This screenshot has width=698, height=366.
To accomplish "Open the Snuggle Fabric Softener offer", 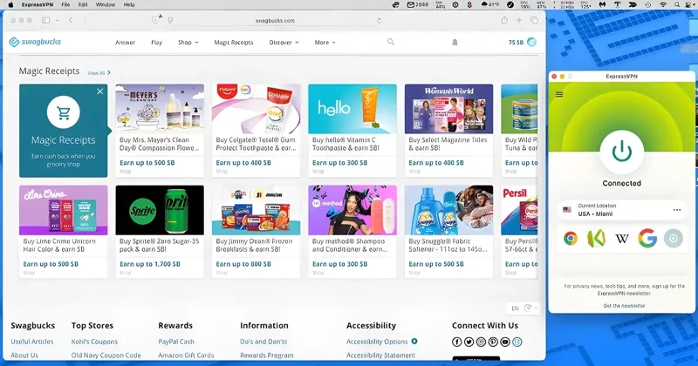I will (448, 232).
